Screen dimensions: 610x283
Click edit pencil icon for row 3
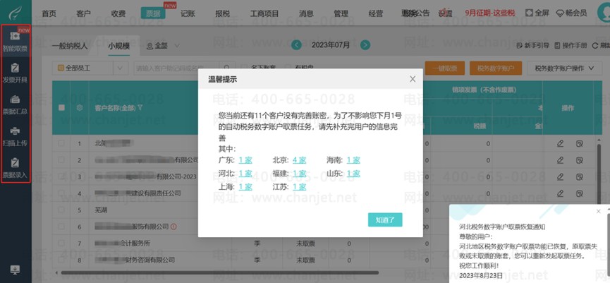[x=560, y=176]
